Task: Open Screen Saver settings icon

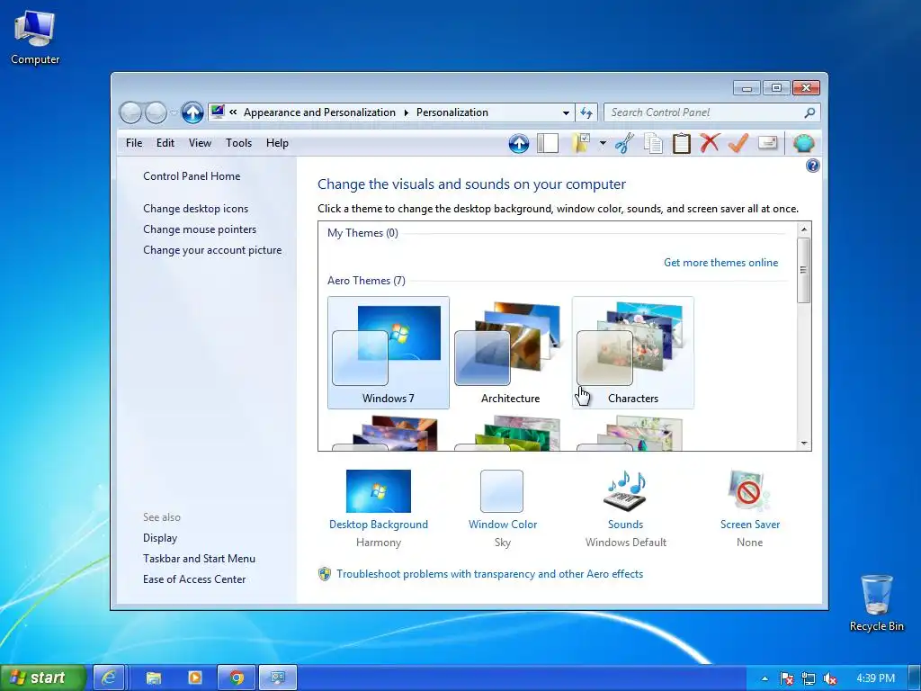Action: tap(749, 490)
